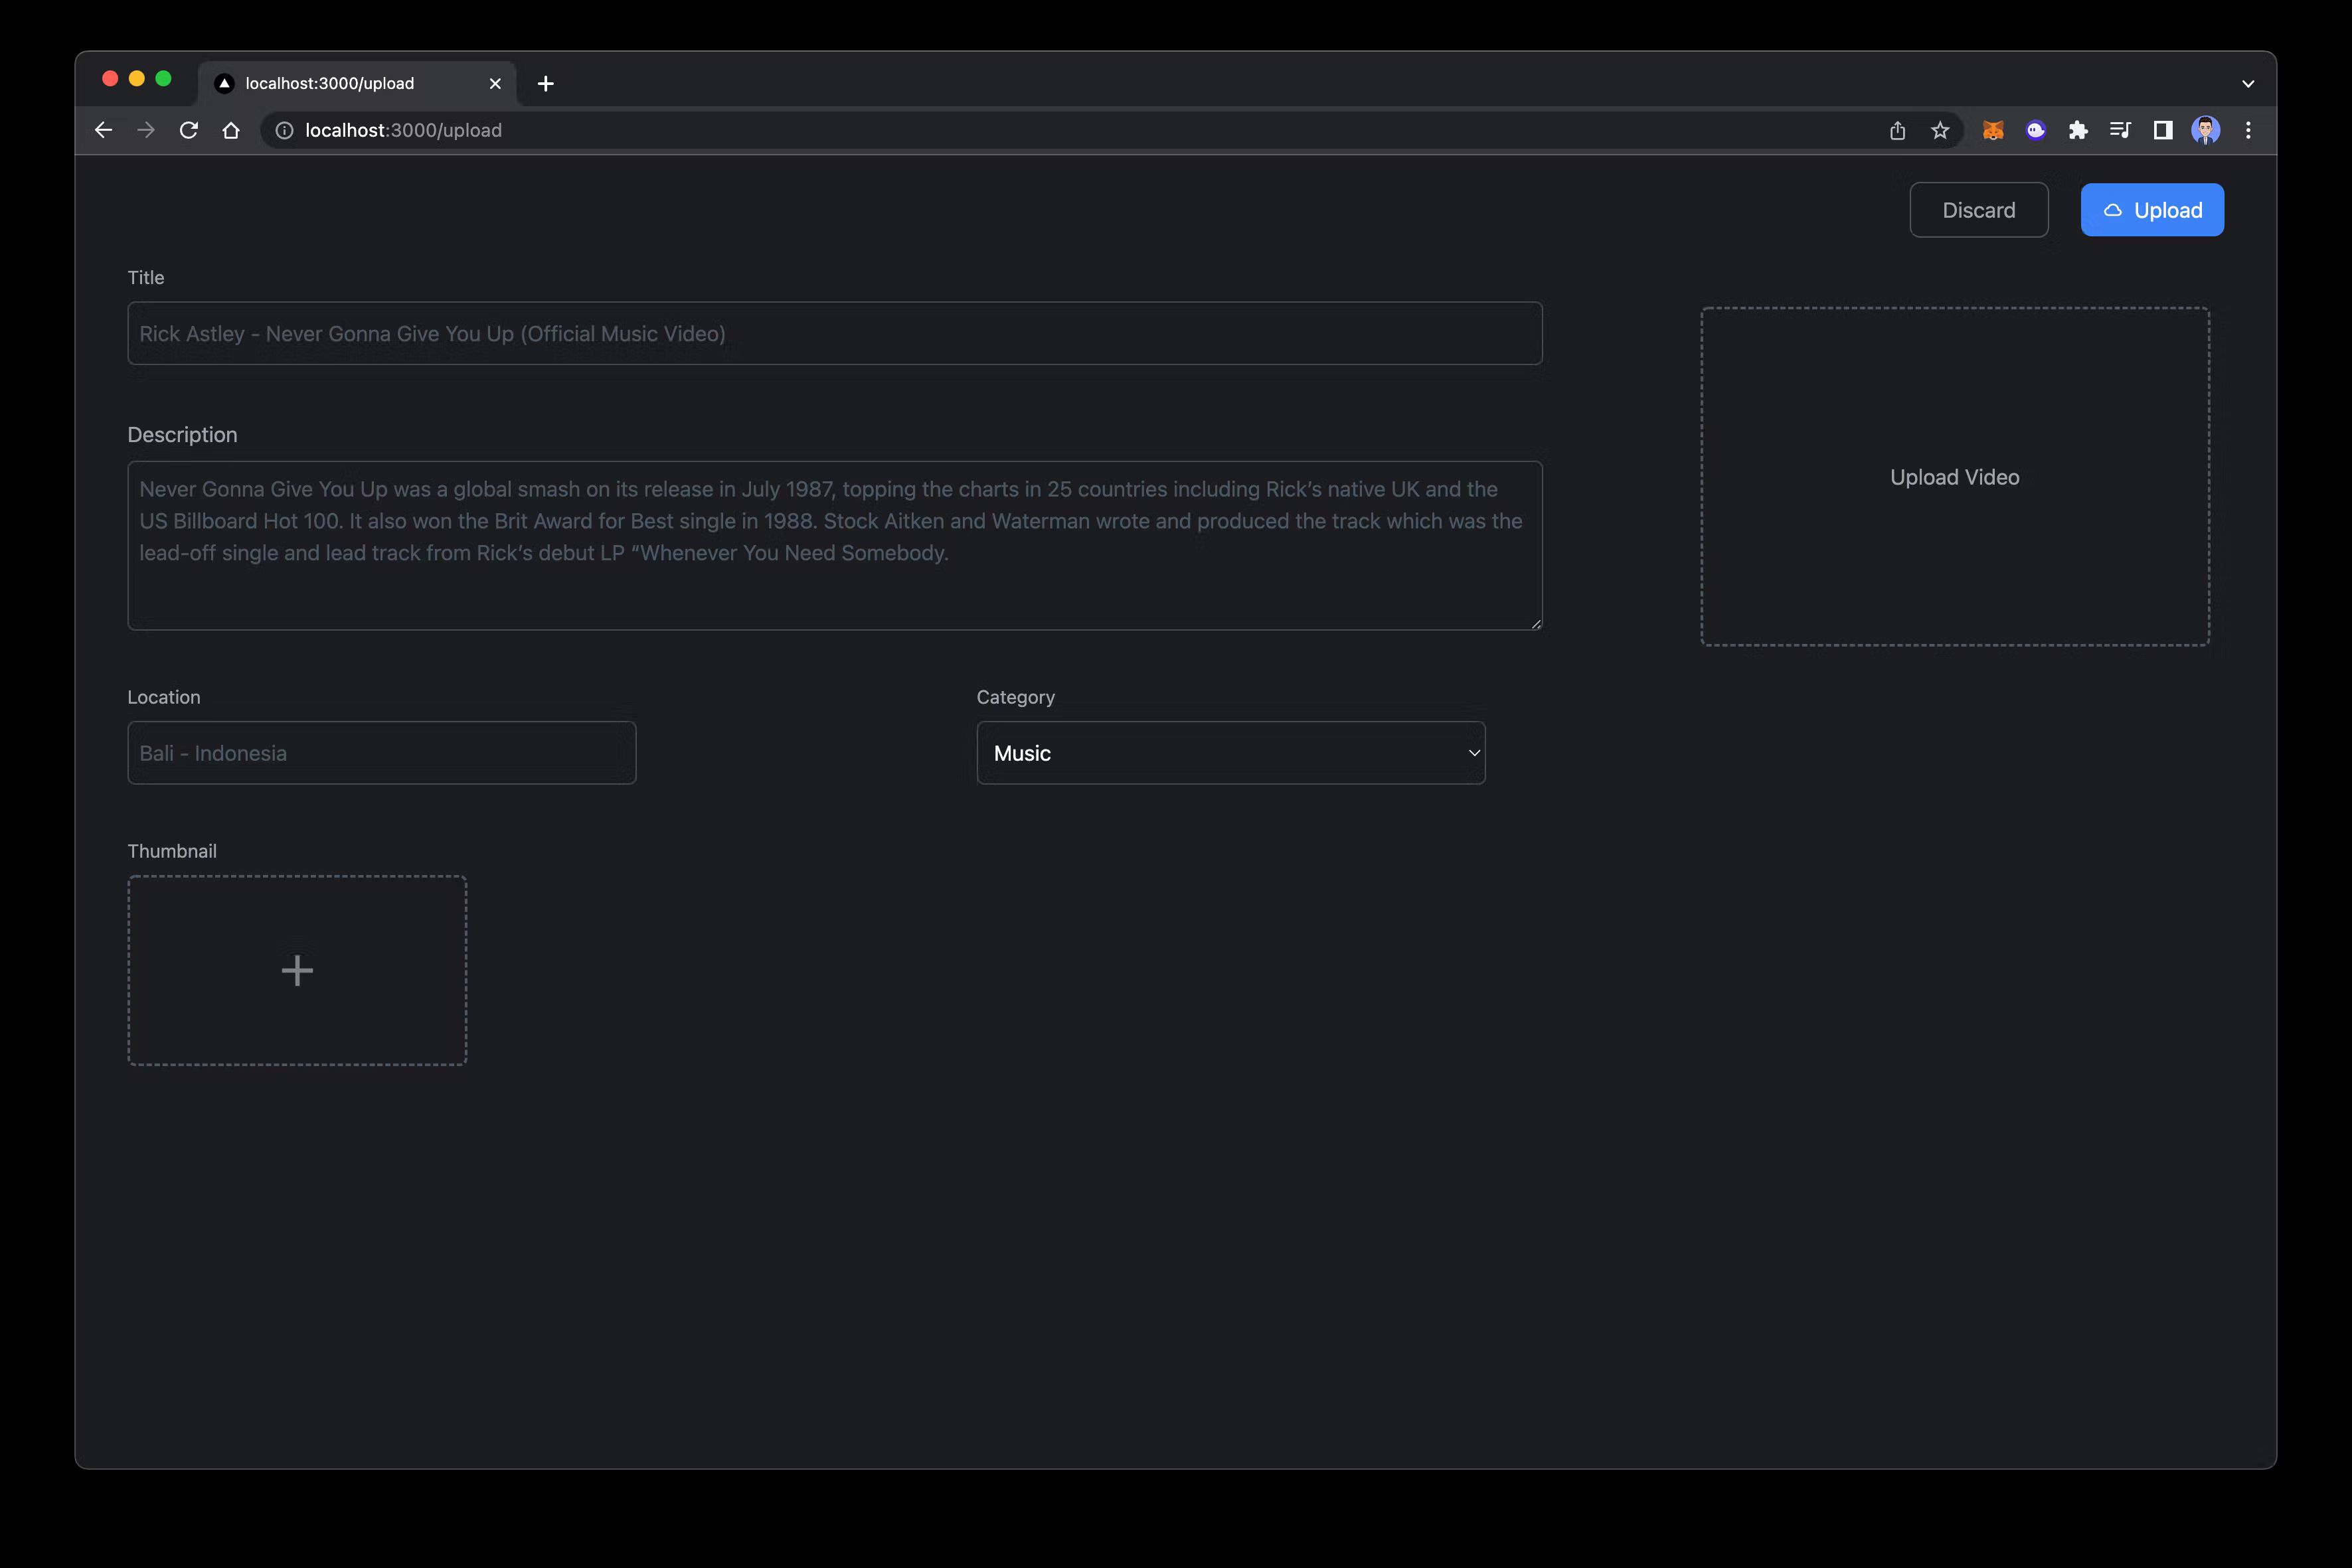
Task: Add a thumbnail via plus box
Action: [x=297, y=970]
